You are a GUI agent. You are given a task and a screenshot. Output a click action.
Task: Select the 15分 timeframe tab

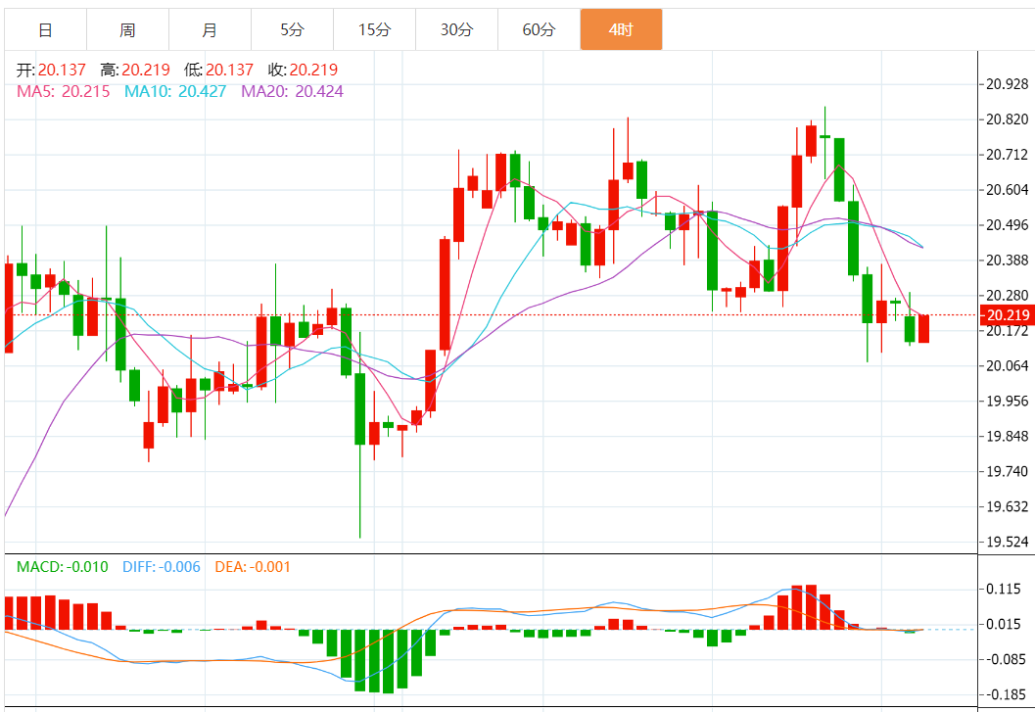374,30
